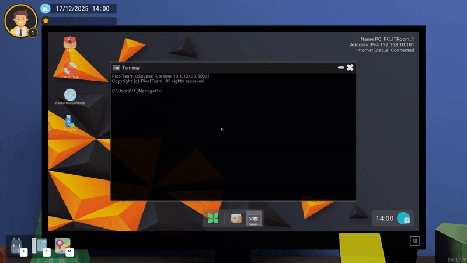This screenshot has width=467, height=263.
Task: Click the gold star rating icon
Action: pos(46,20)
